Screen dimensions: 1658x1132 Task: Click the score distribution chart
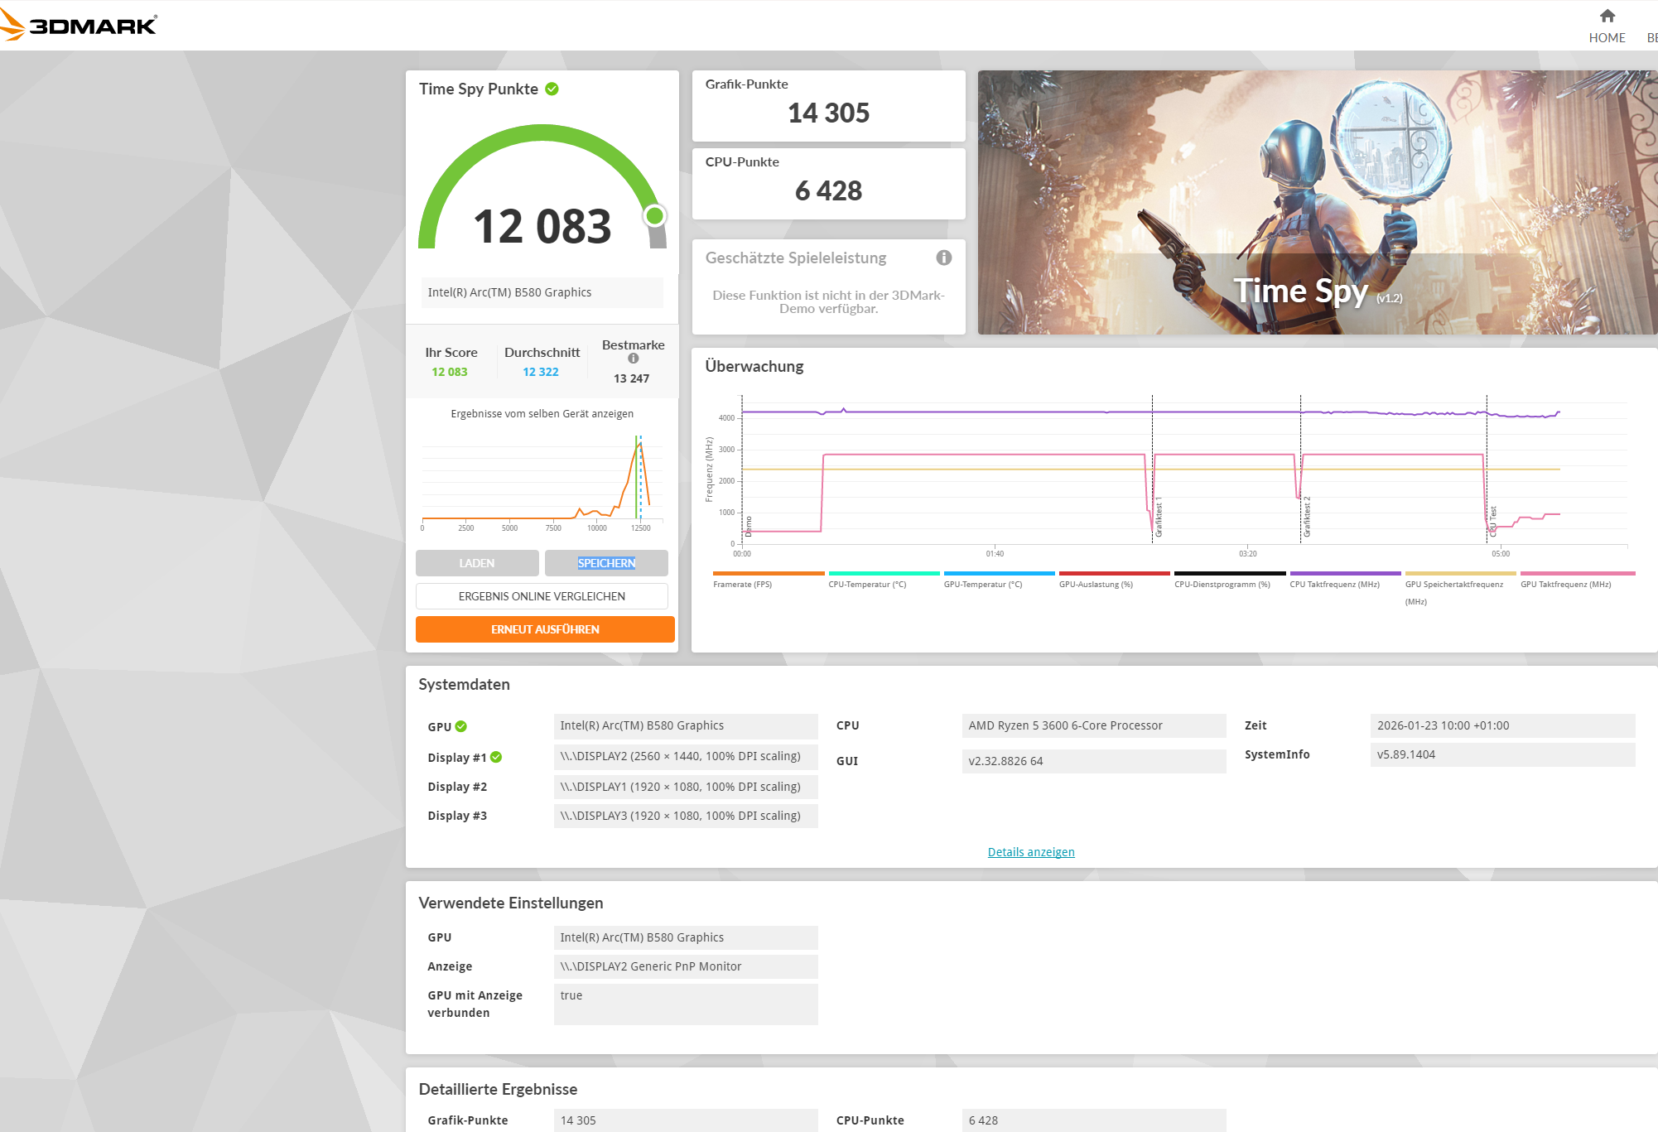pyautogui.click(x=542, y=483)
